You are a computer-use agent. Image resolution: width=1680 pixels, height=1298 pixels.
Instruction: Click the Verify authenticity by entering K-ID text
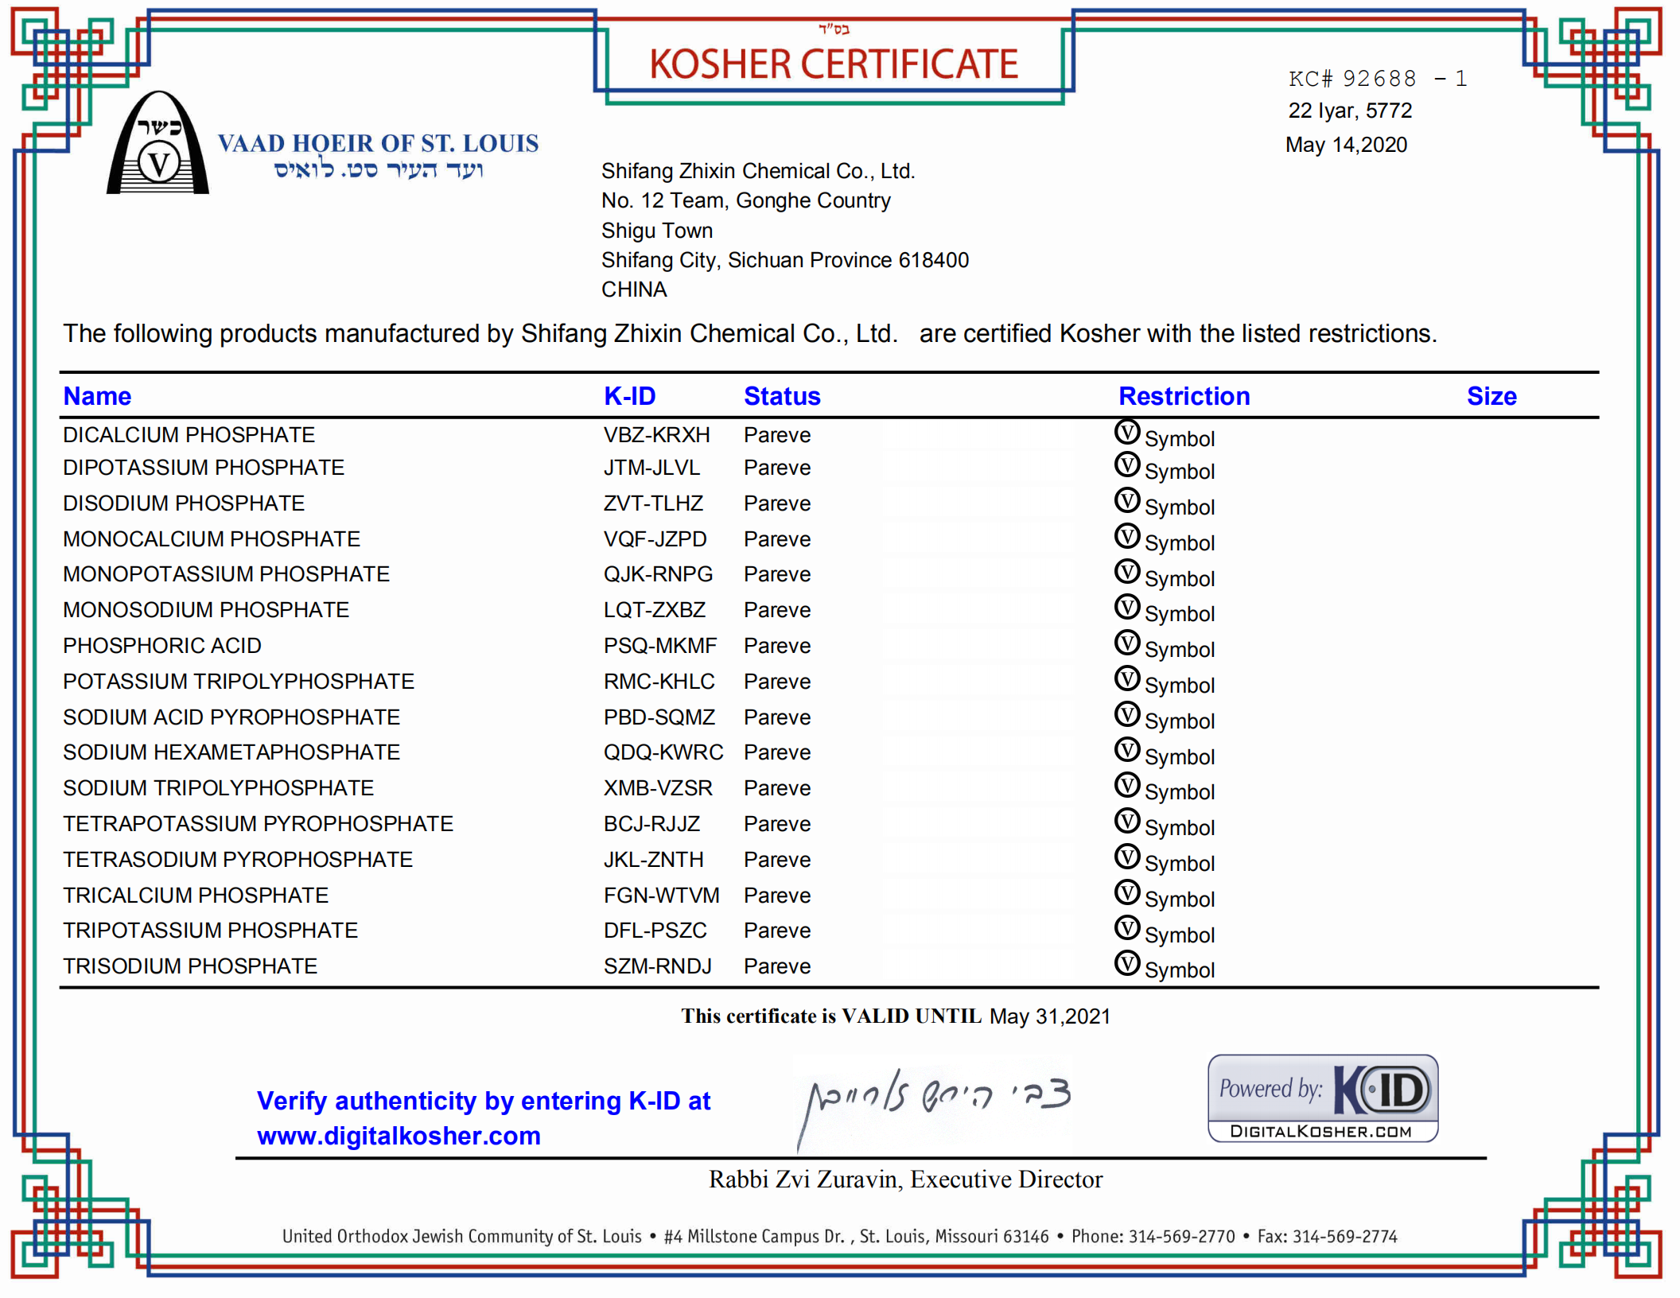click(x=483, y=1101)
